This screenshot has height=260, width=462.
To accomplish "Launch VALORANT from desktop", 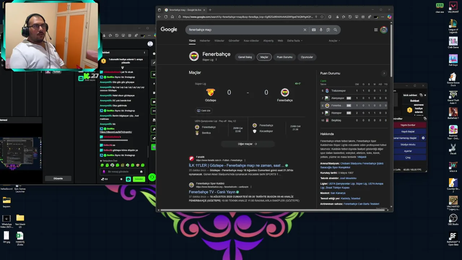I will point(453,7).
